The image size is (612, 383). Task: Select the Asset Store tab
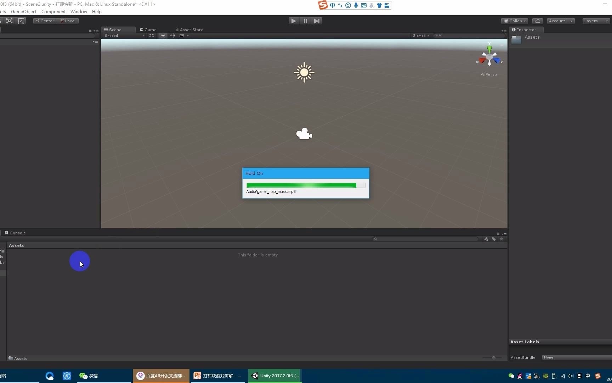[191, 29]
